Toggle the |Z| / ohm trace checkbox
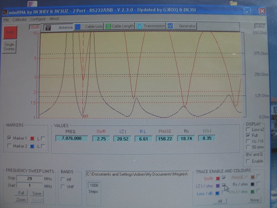This screenshot has height=208, width=277. (224, 185)
